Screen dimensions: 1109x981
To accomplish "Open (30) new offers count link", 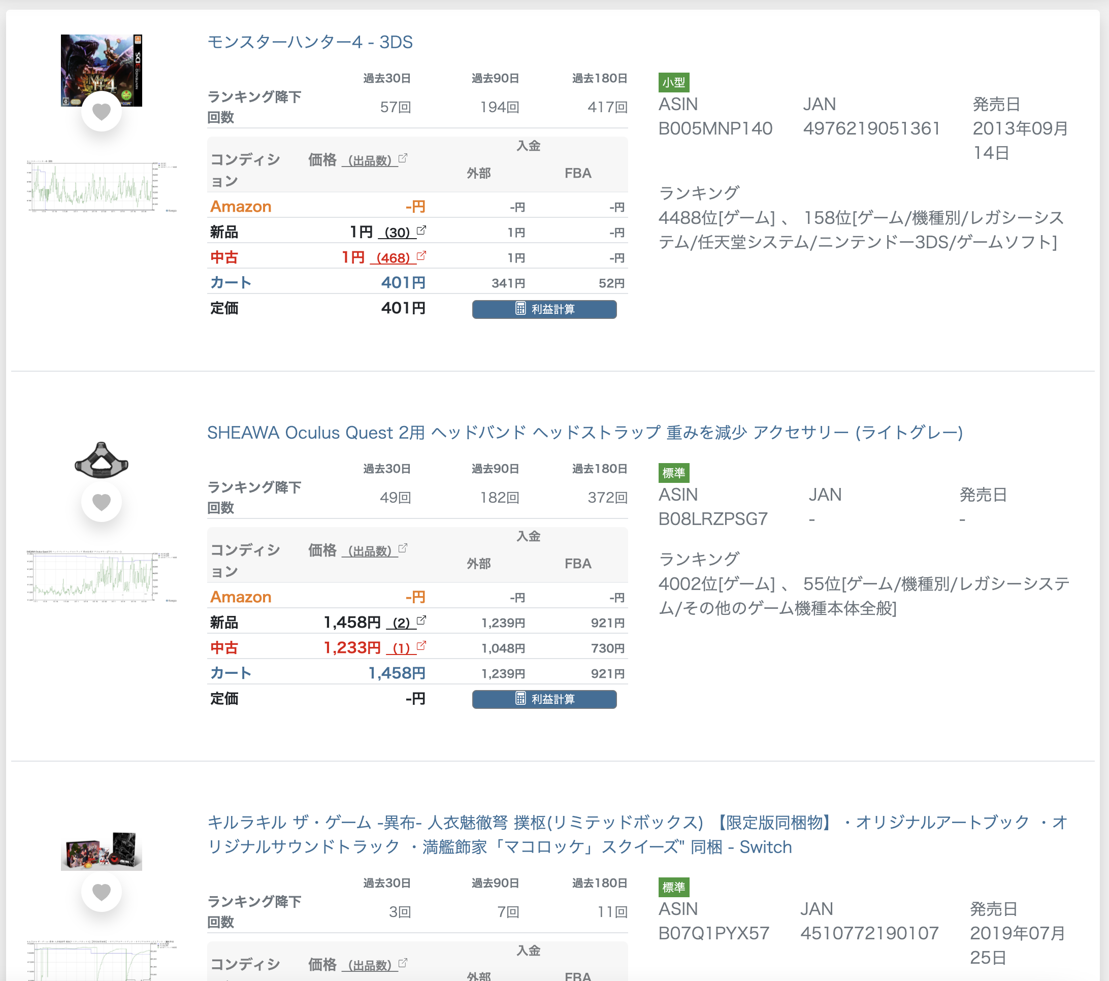I will pyautogui.click(x=397, y=233).
